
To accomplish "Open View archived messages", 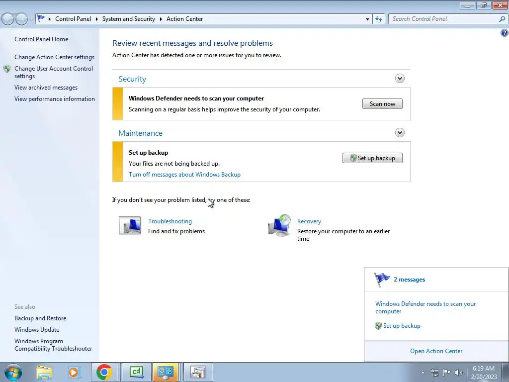I will (x=46, y=88).
